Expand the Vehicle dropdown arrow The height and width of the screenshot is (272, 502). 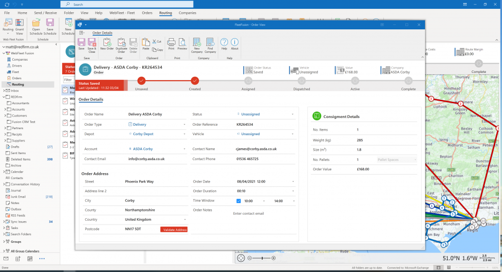coord(293,134)
